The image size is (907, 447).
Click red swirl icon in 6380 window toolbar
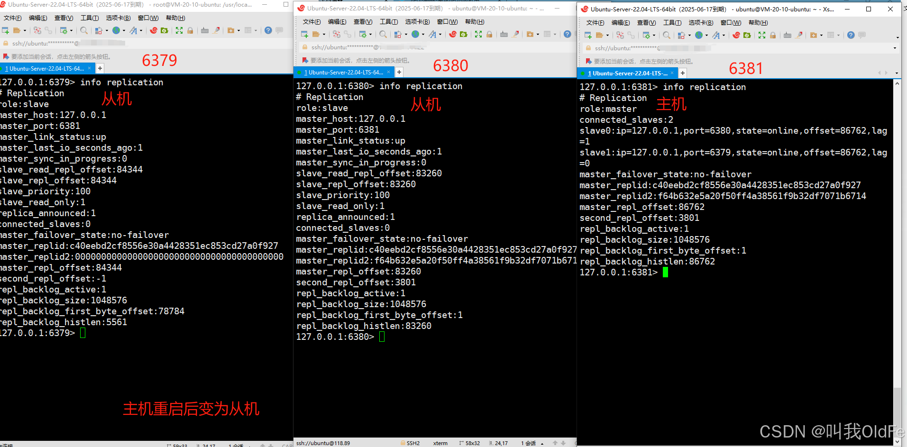coord(453,34)
